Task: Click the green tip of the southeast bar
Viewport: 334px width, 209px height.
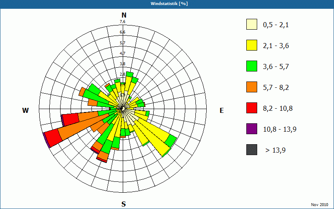Action: (x=171, y=141)
